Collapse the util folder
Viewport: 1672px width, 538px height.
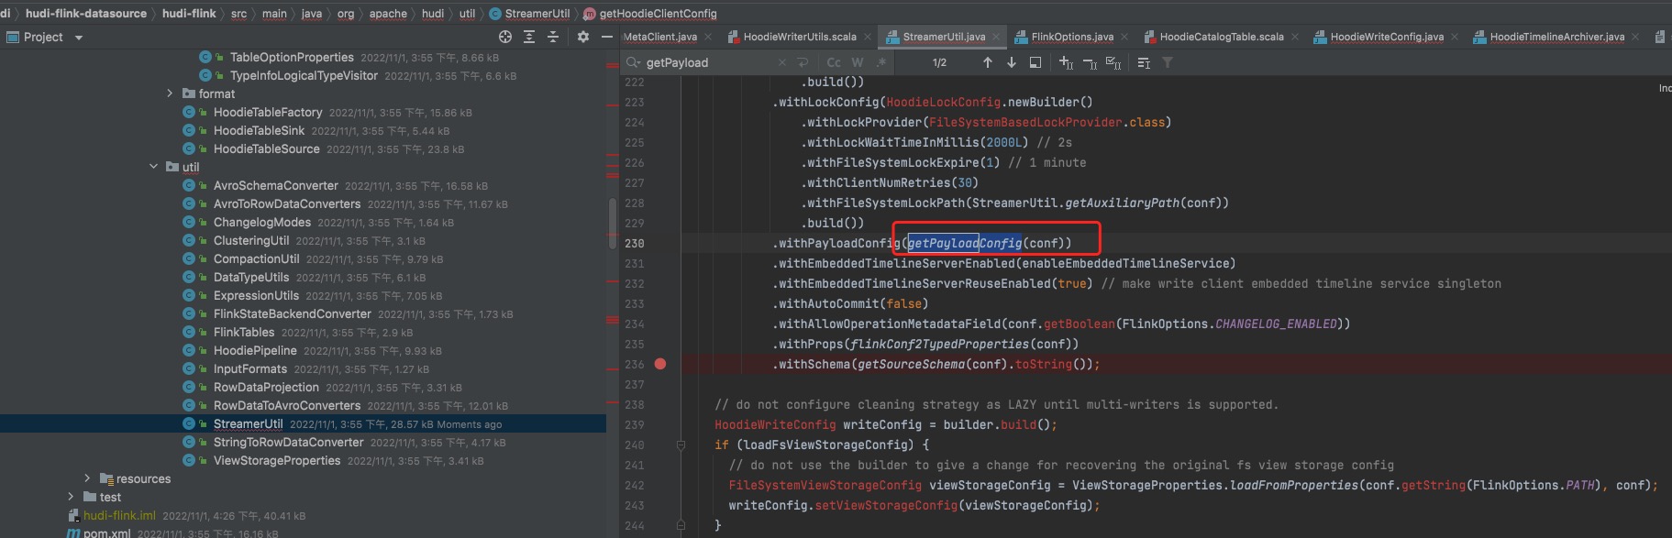[x=153, y=167]
